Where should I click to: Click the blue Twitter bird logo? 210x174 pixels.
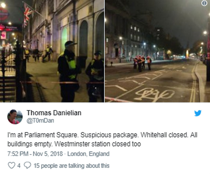pos(198,113)
